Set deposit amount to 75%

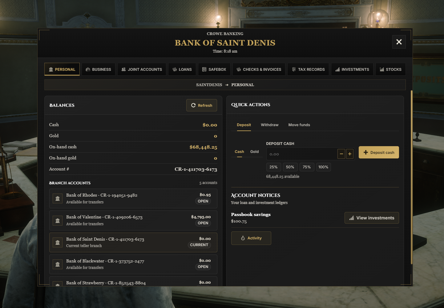(x=307, y=167)
